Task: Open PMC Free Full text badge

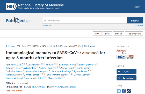Action: [x=125, y=57]
